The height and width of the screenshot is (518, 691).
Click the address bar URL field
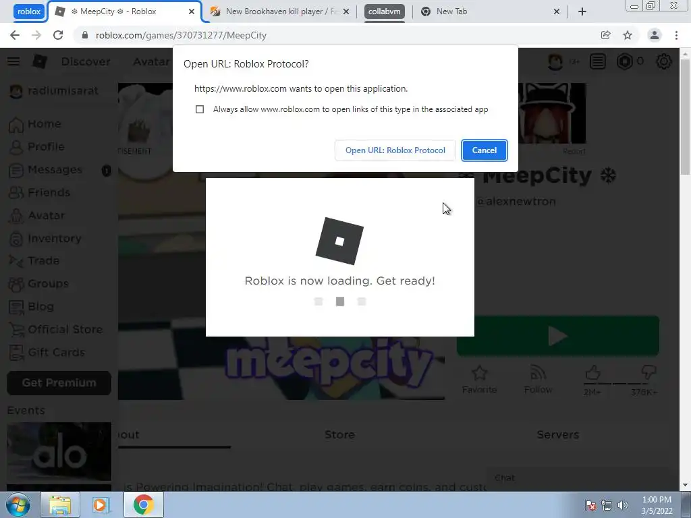(x=181, y=35)
